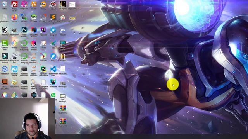Screen dimensions: 248x139
Task: Open the Recycle Bin desktop icon
Action: pos(5,4)
